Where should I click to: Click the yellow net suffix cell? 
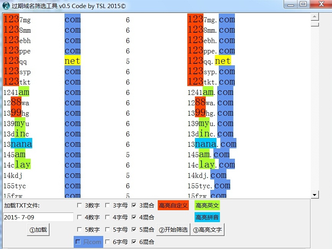coord(73,61)
